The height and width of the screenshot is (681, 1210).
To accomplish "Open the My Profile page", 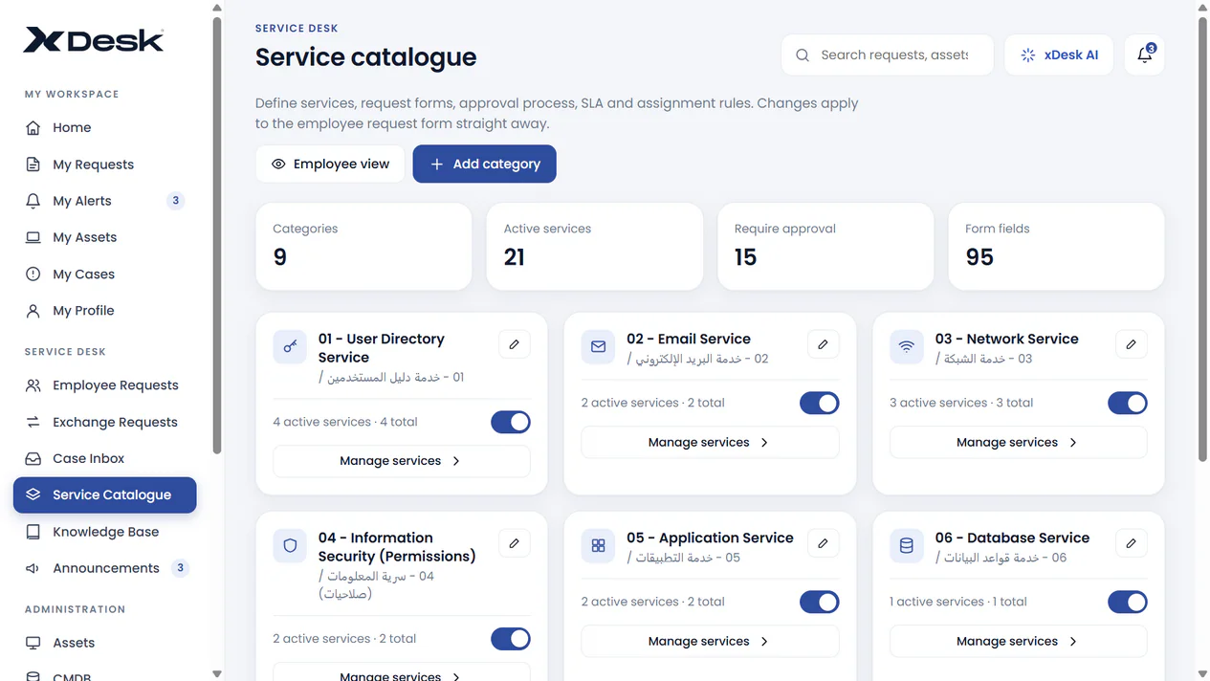I will 105,311.
